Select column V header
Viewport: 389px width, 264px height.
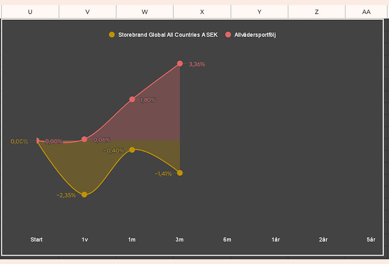click(88, 12)
